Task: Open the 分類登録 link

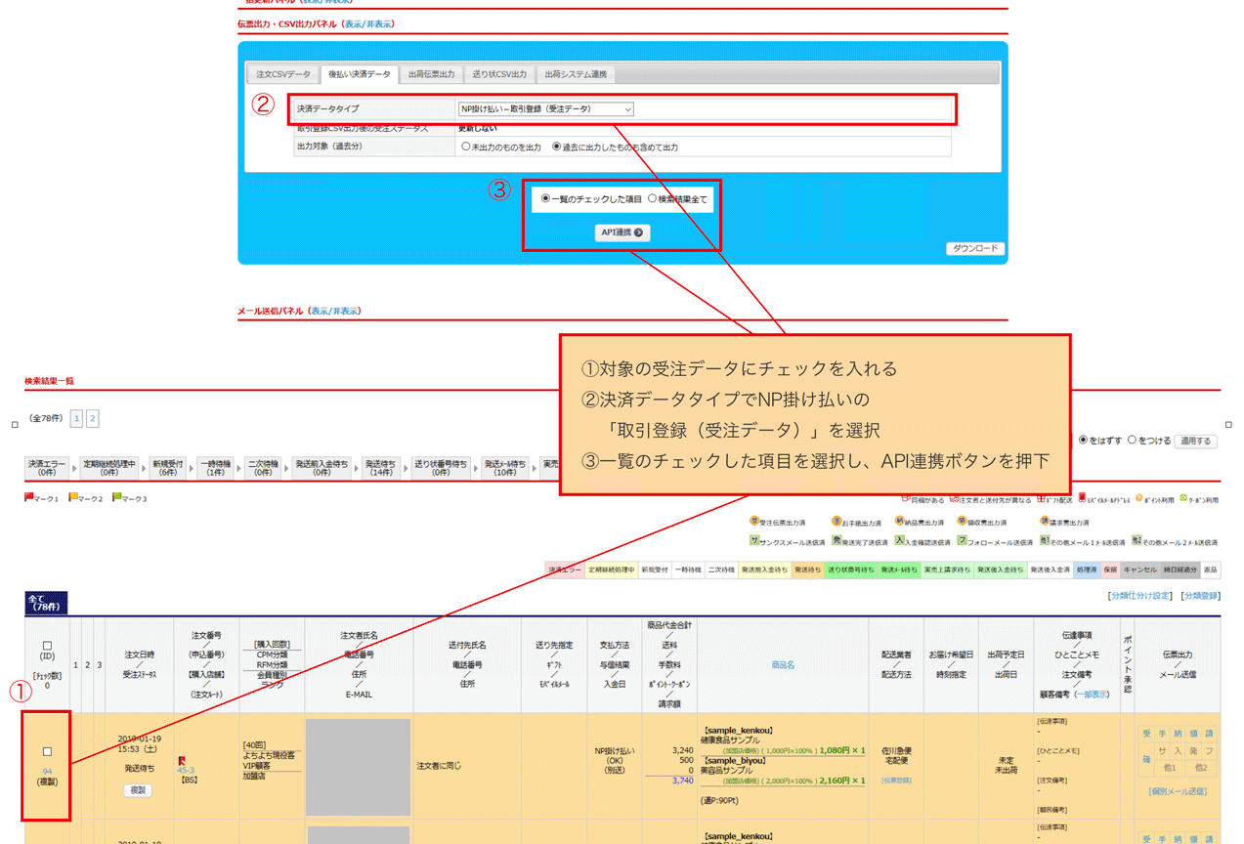Action: (x=1200, y=595)
